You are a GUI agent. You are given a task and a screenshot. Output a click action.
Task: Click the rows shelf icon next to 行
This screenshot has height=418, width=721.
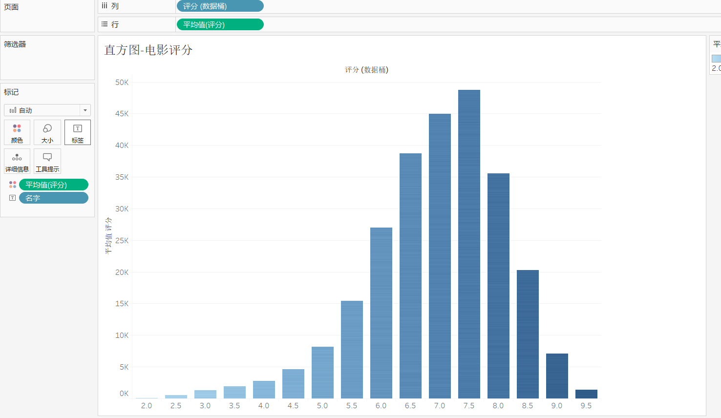105,24
